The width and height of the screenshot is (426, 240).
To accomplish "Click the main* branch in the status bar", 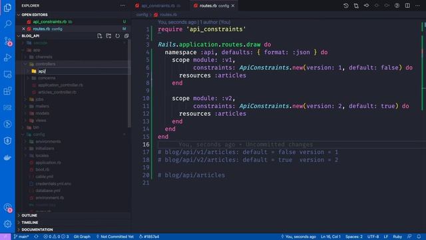I will (x=21, y=237).
